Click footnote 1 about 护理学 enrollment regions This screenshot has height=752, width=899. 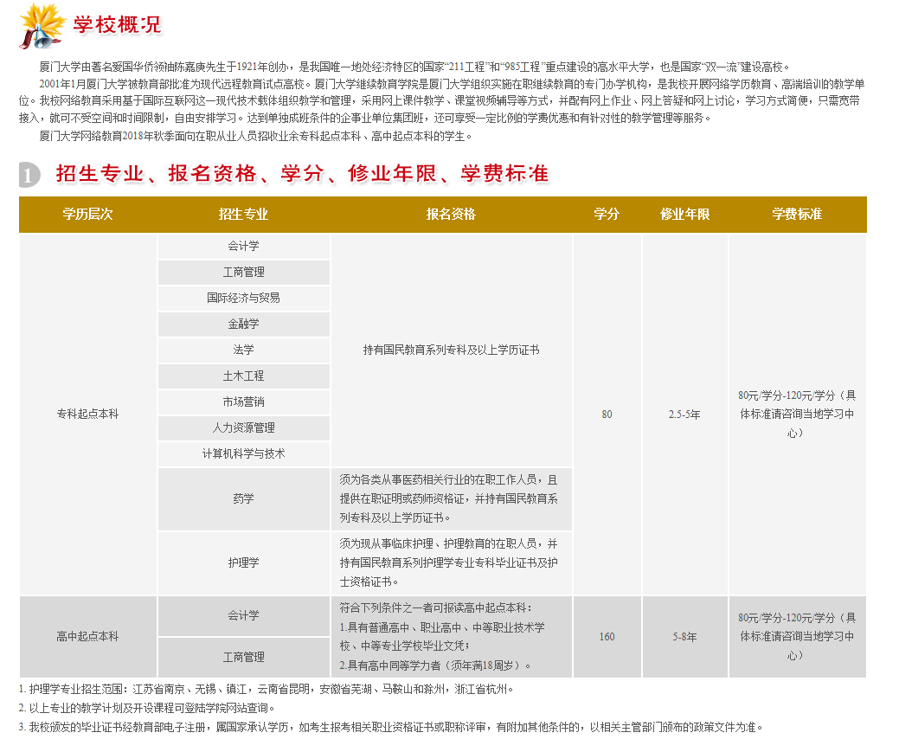[266, 690]
